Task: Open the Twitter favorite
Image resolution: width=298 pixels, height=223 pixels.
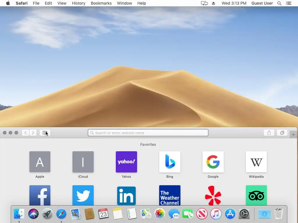Action: point(83,195)
